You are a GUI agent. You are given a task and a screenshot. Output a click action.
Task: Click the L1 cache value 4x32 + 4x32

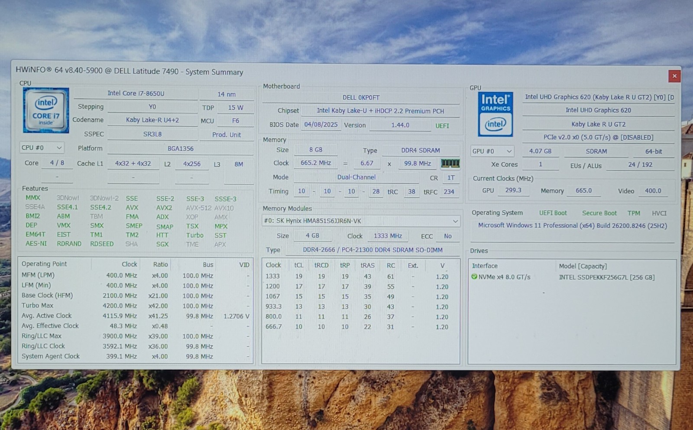(133, 163)
